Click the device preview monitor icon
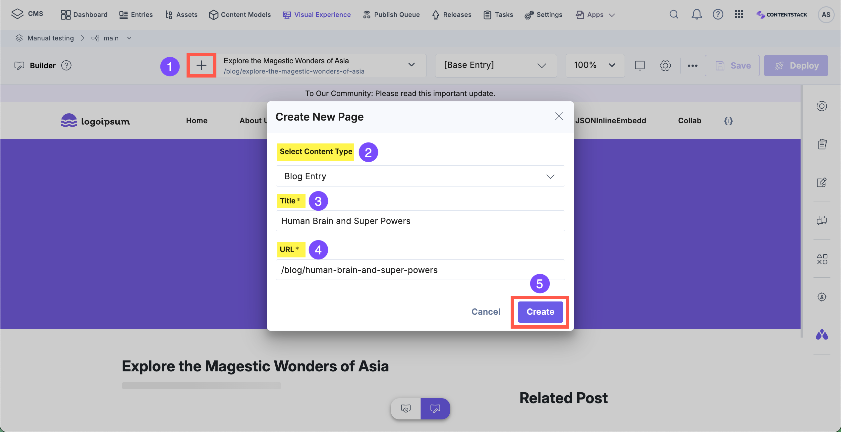The image size is (841, 432). [x=640, y=66]
